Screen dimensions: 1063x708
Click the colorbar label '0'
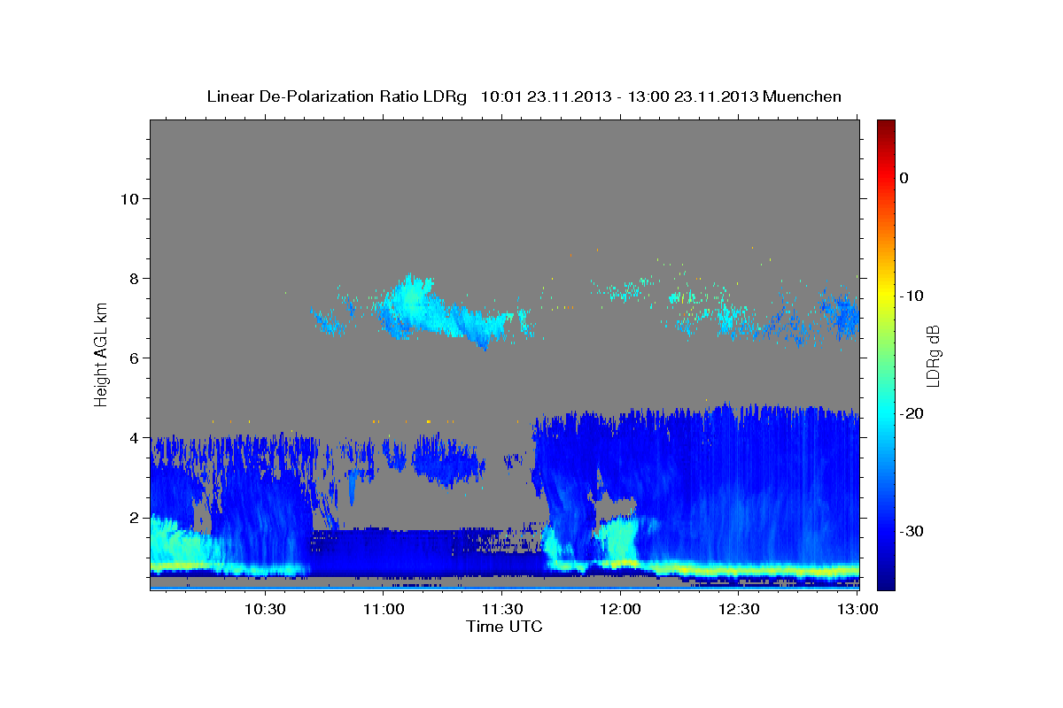(x=904, y=178)
